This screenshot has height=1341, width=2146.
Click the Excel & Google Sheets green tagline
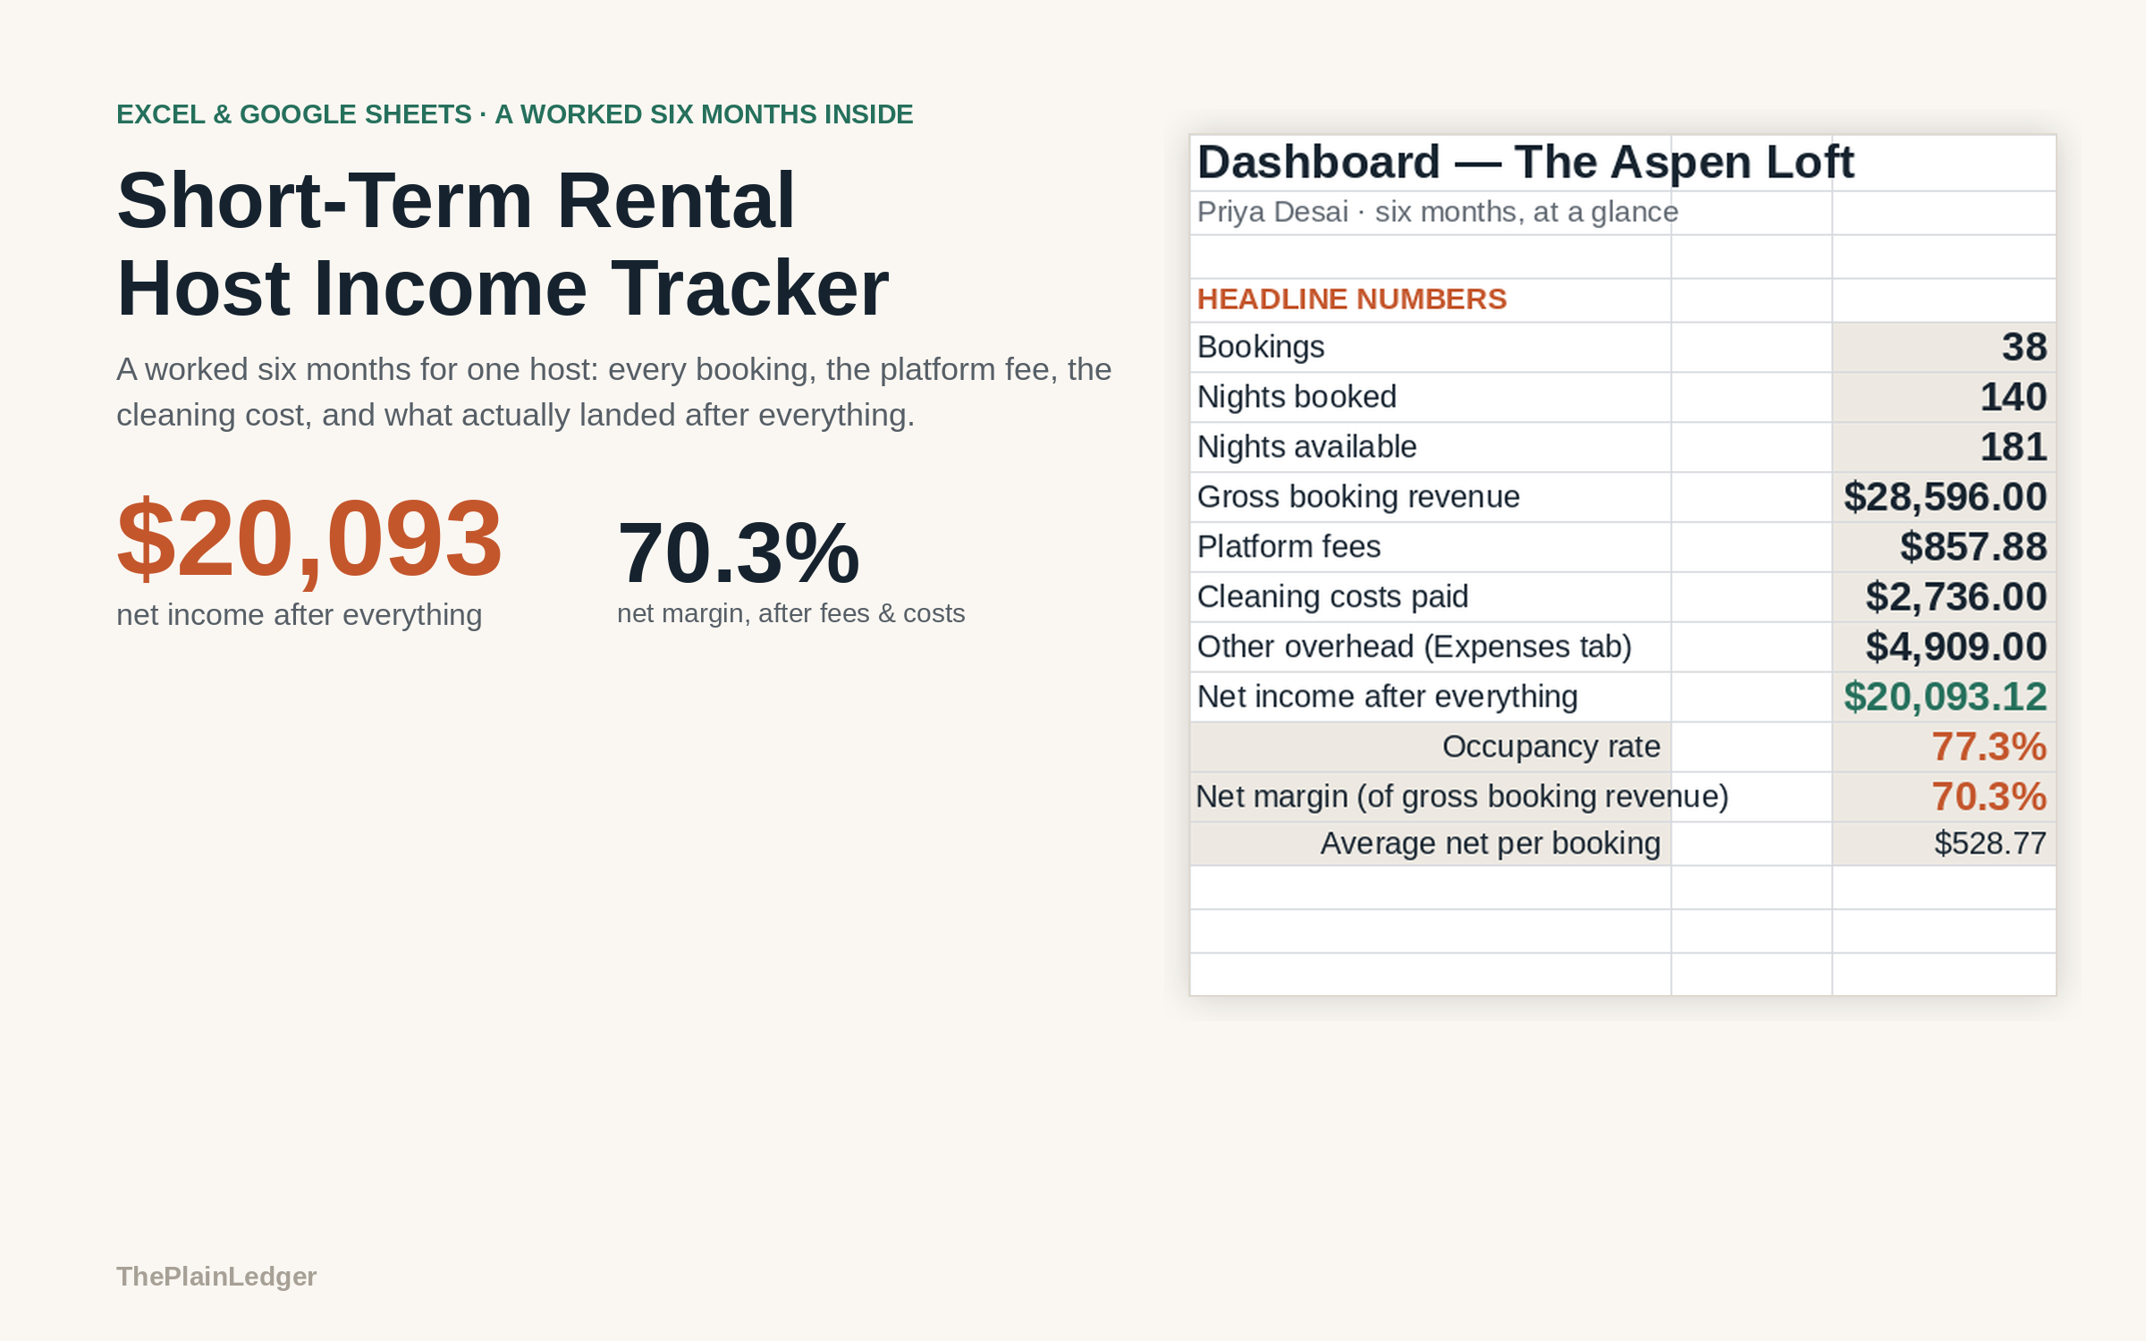coord(515,114)
